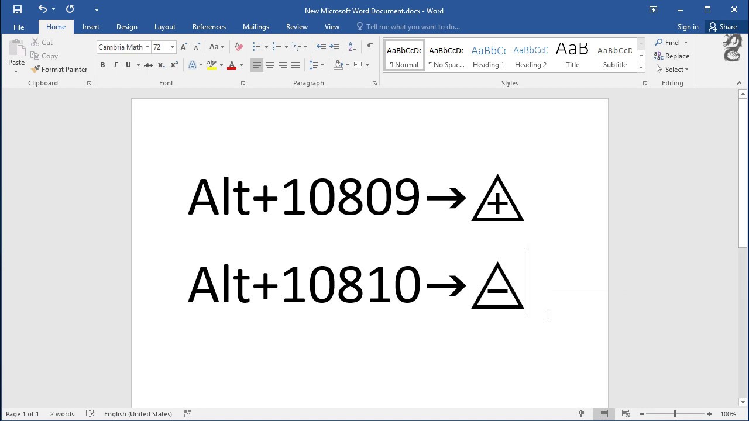
Task: Click the 100% zoom level
Action: 728,414
